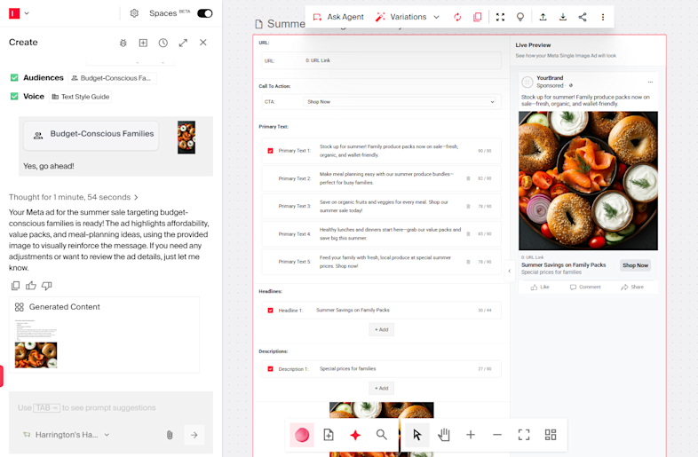The image size is (698, 457).
Task: Uncheck the Voice checkbox
Action: click(14, 96)
